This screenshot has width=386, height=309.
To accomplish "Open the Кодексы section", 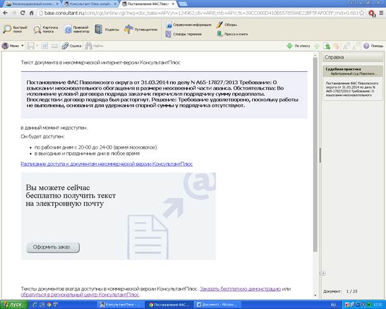I will pyautogui.click(x=107, y=29).
